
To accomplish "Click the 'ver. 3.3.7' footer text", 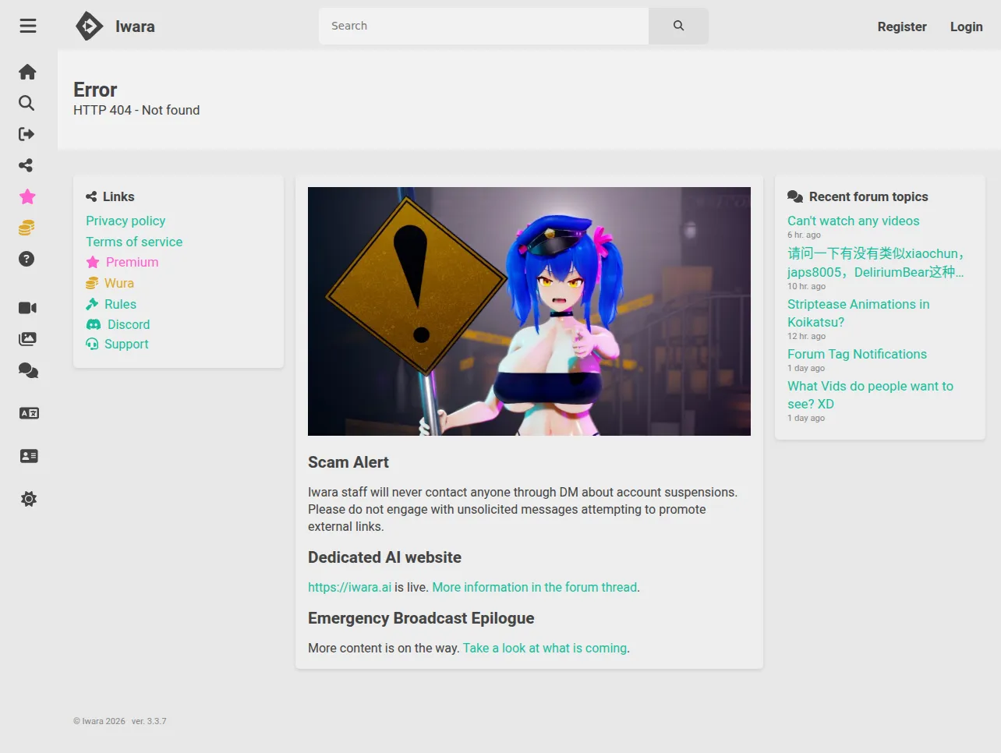I will pos(149,721).
